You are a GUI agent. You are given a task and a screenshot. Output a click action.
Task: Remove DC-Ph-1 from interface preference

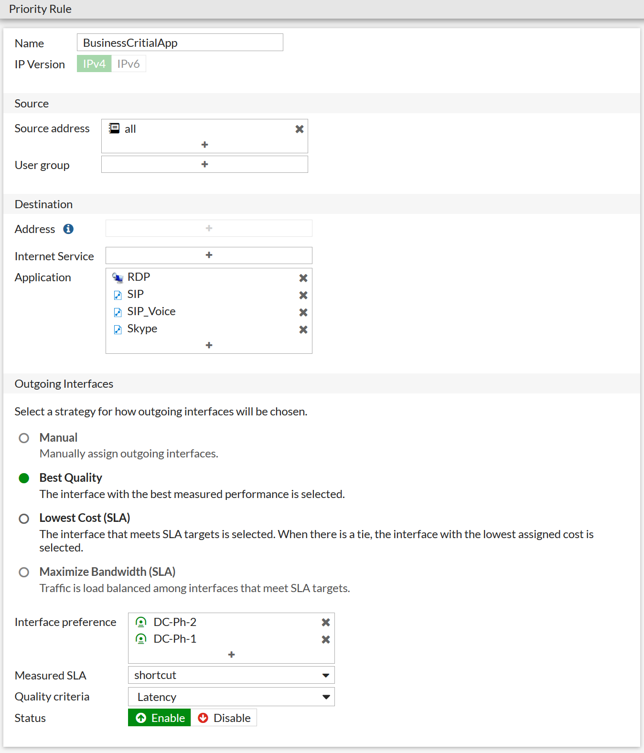point(326,639)
